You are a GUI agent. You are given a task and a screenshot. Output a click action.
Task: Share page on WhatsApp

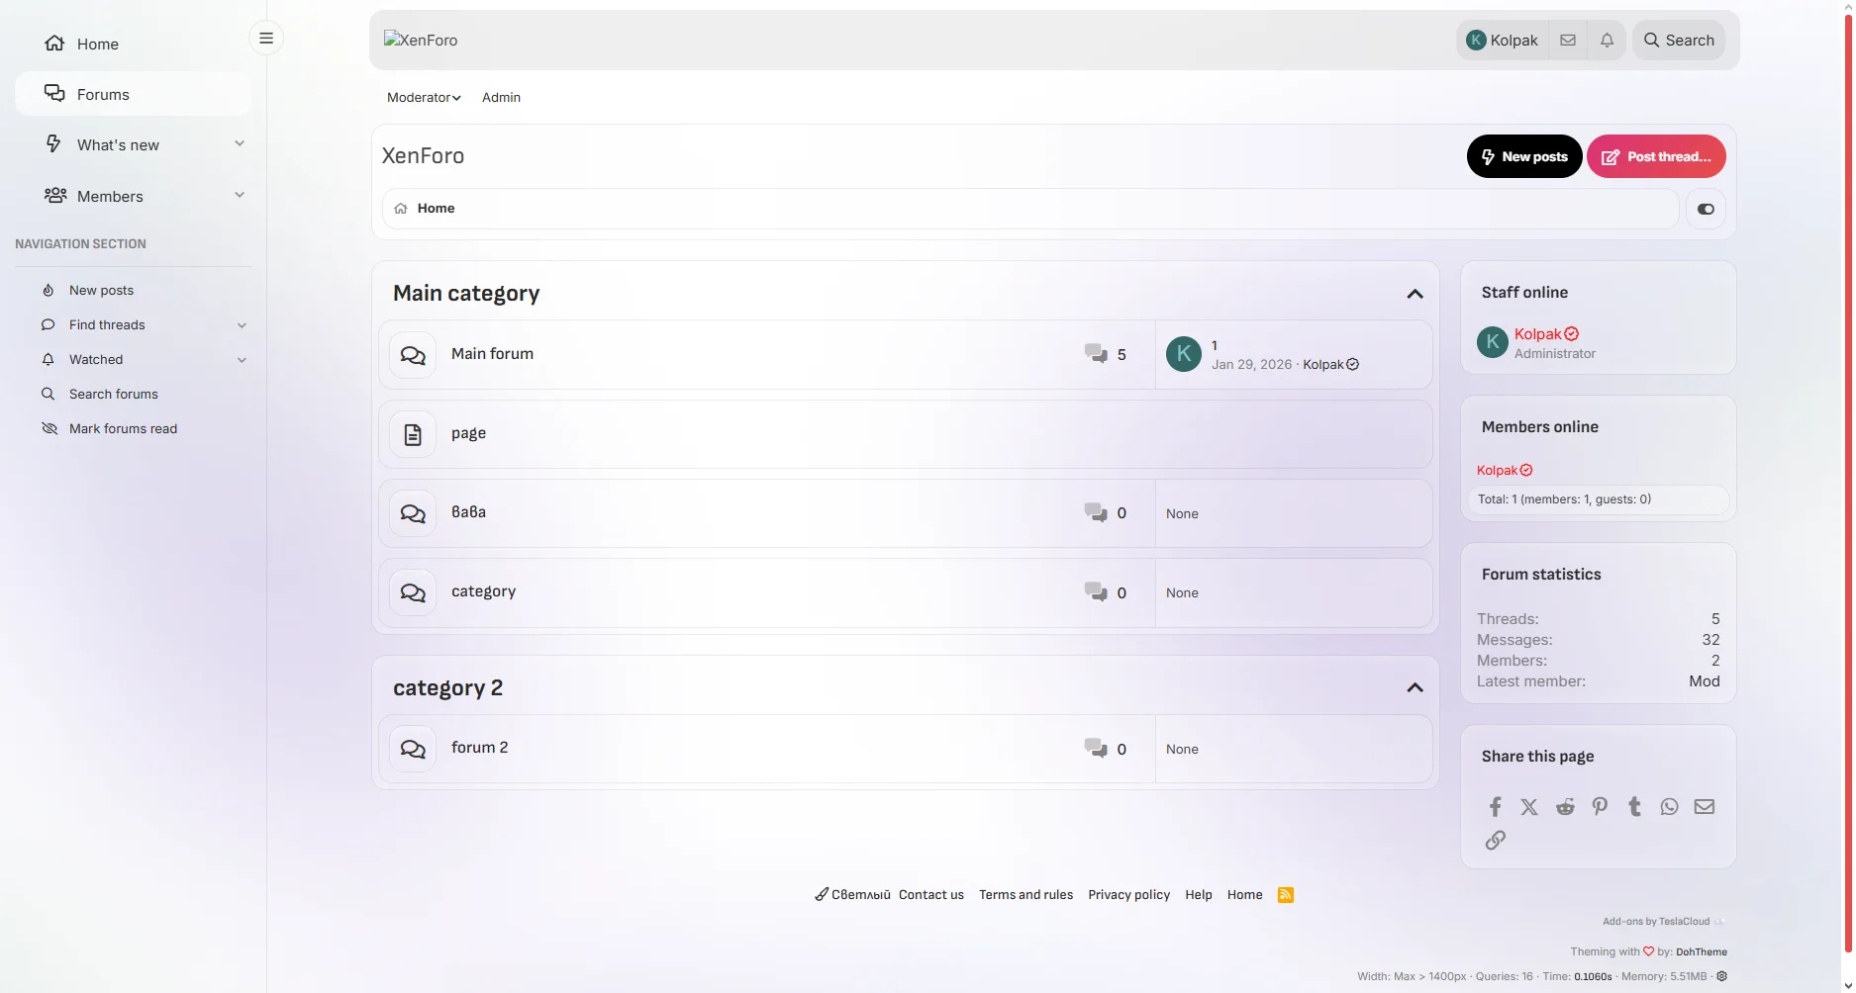coord(1669,807)
